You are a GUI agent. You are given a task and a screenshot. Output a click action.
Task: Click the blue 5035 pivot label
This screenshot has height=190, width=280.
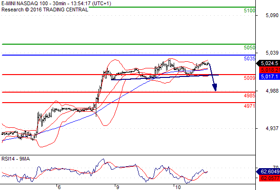[250, 58]
